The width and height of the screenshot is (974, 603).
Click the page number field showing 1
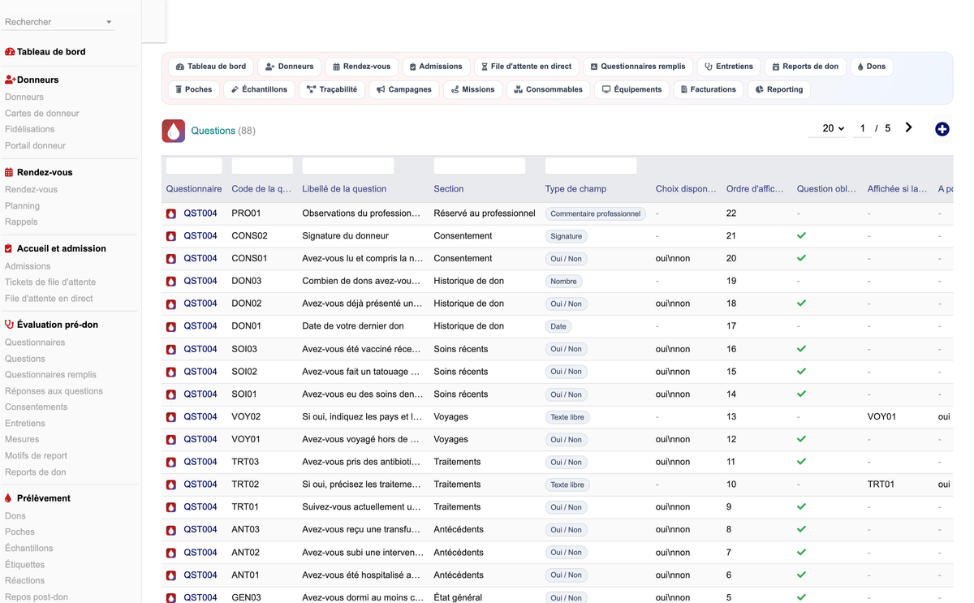pyautogui.click(x=862, y=128)
